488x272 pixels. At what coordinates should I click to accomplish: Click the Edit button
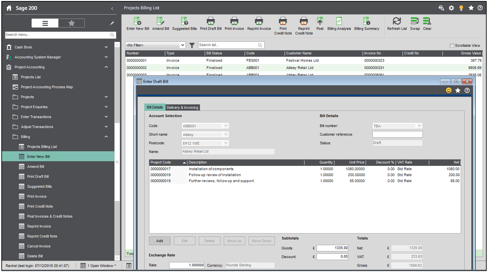click(x=185, y=241)
